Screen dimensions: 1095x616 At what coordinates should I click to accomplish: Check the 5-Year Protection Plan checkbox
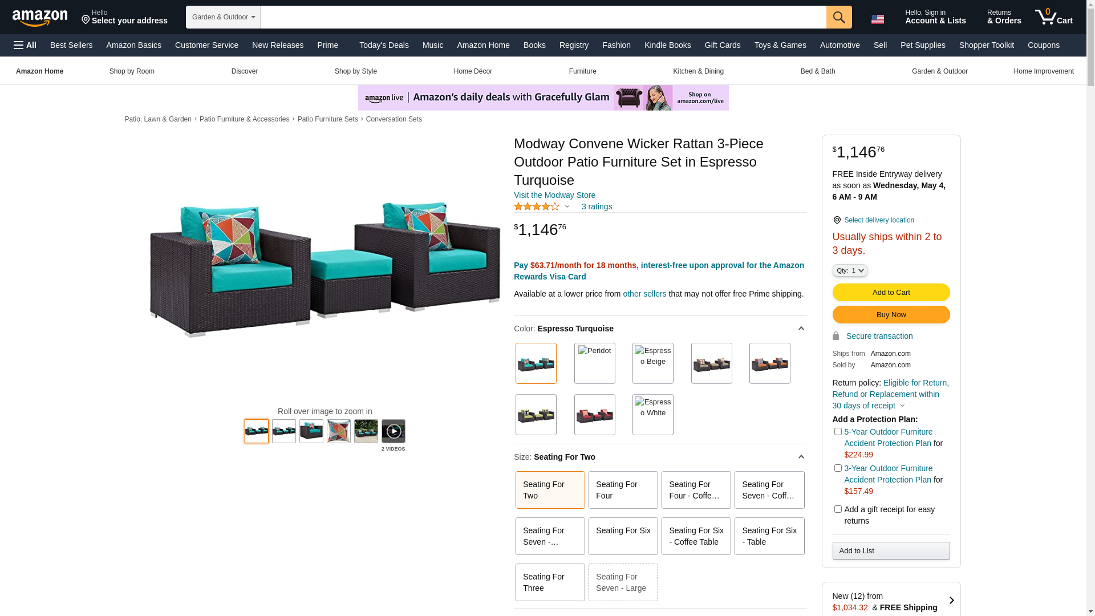point(838,432)
